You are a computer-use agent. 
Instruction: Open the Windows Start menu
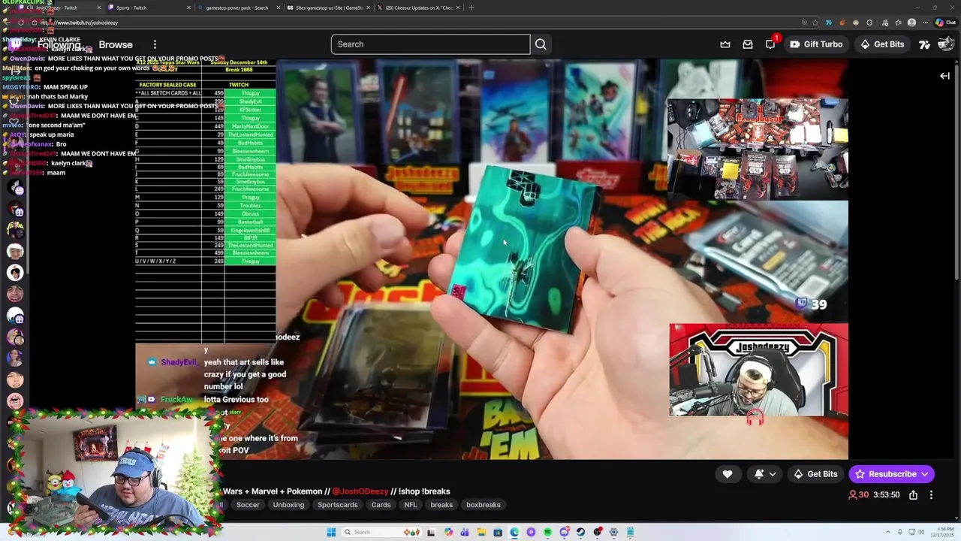coord(331,532)
